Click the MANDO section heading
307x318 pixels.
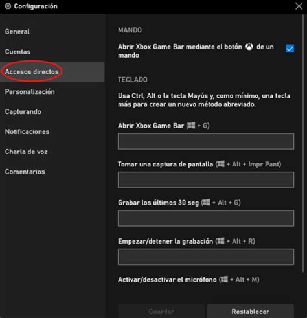(x=130, y=30)
